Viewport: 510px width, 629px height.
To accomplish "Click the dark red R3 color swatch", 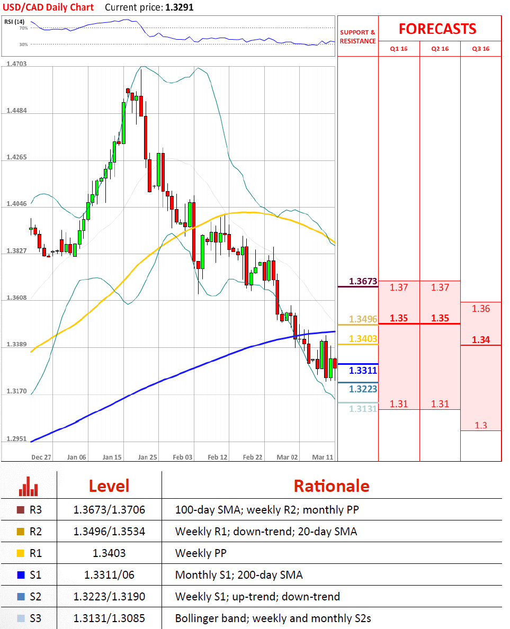I will coord(21,510).
